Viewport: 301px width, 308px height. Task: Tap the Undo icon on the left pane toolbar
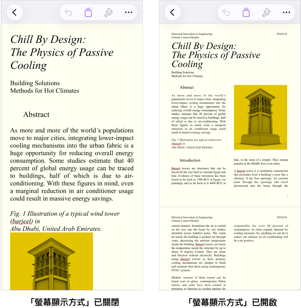[68, 12]
